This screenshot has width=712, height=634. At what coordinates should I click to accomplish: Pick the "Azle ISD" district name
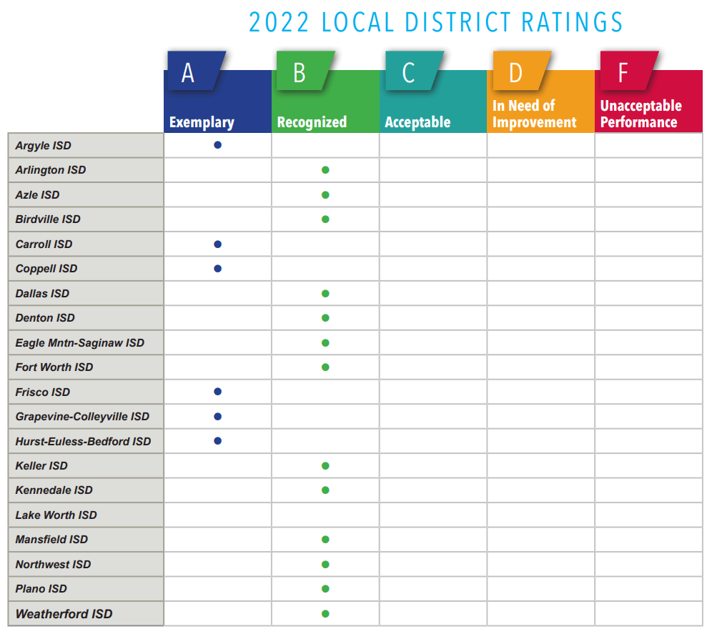37,195
